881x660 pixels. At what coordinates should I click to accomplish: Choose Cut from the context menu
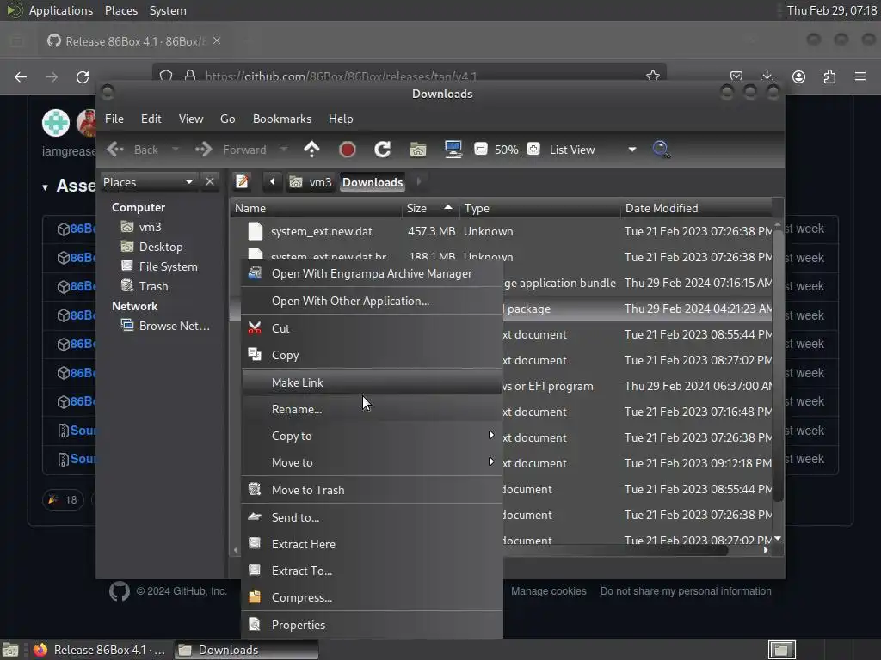[x=372, y=328]
